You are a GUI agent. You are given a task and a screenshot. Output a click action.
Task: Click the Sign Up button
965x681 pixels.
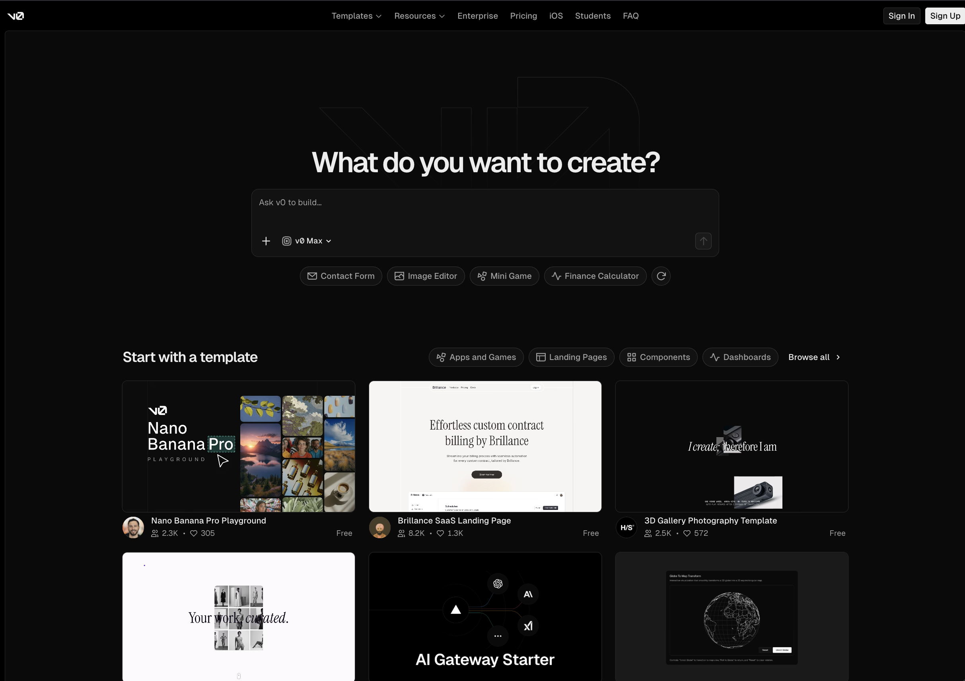tap(944, 16)
